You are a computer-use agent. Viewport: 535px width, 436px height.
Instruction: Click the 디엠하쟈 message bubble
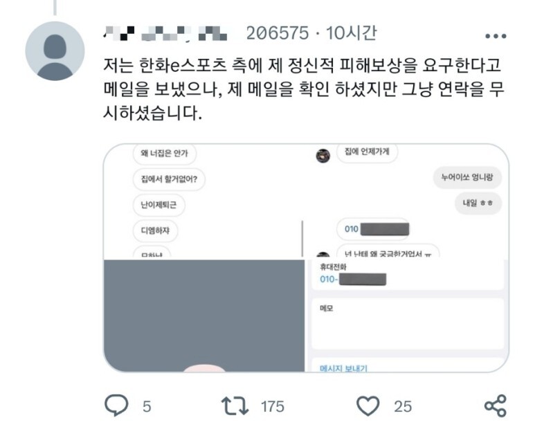(155, 230)
